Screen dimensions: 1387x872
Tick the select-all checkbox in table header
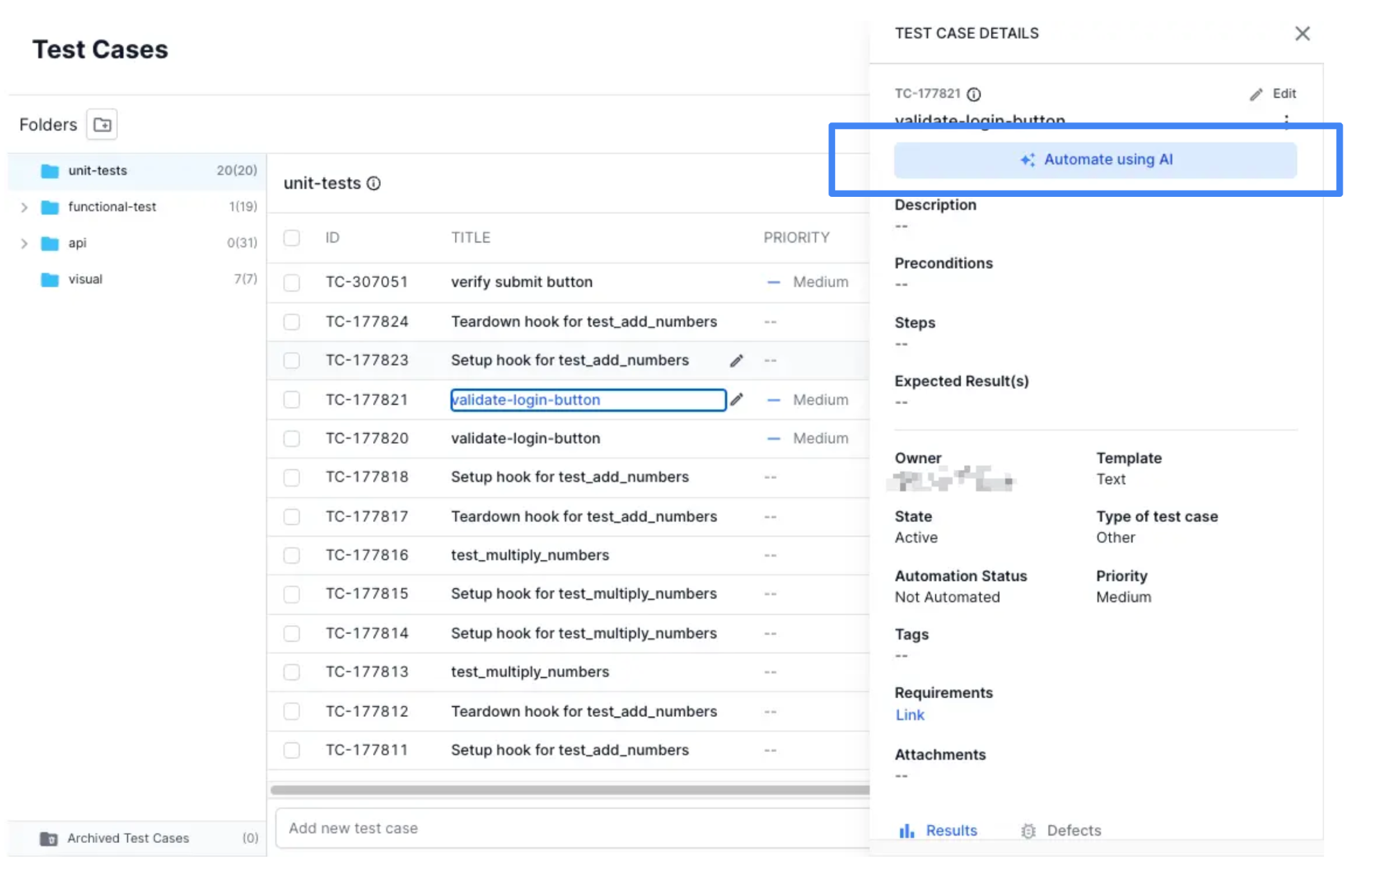[292, 238]
